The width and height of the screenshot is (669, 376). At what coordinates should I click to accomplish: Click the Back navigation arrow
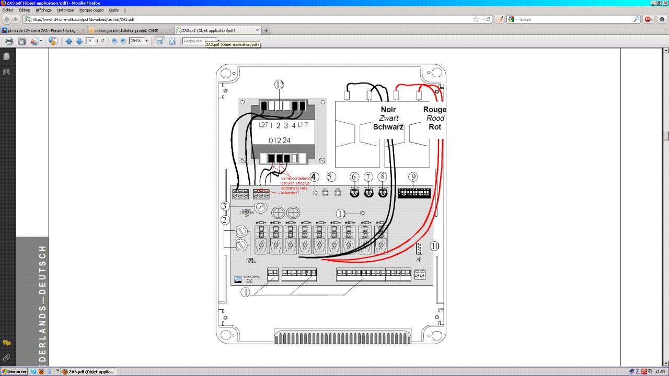[7, 19]
